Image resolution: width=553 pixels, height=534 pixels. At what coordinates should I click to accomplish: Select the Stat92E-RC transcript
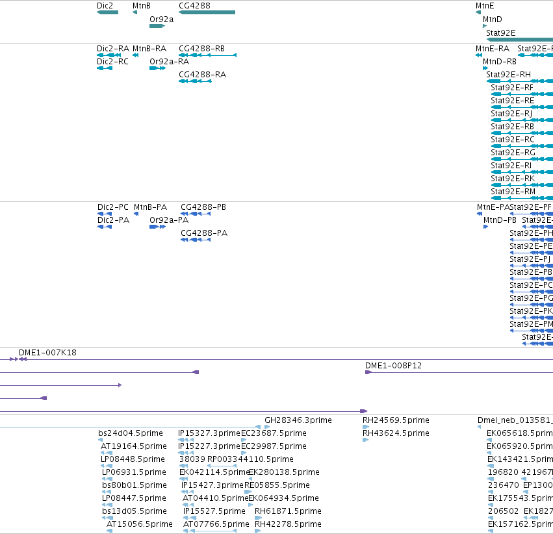pyautogui.click(x=522, y=146)
